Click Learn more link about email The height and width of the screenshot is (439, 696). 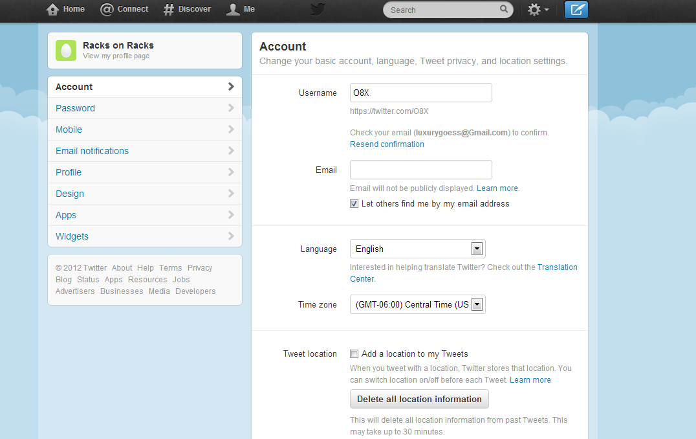(x=497, y=188)
